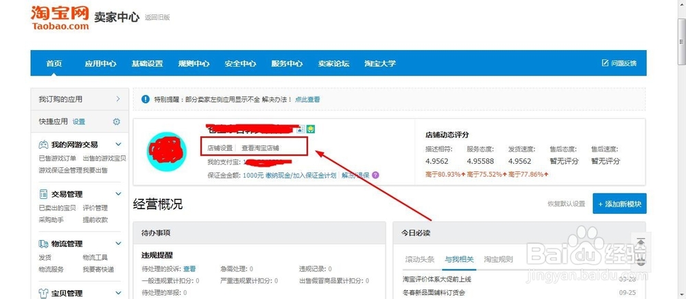Open 出售的游戏宝贝 in sidebar

coord(104,158)
